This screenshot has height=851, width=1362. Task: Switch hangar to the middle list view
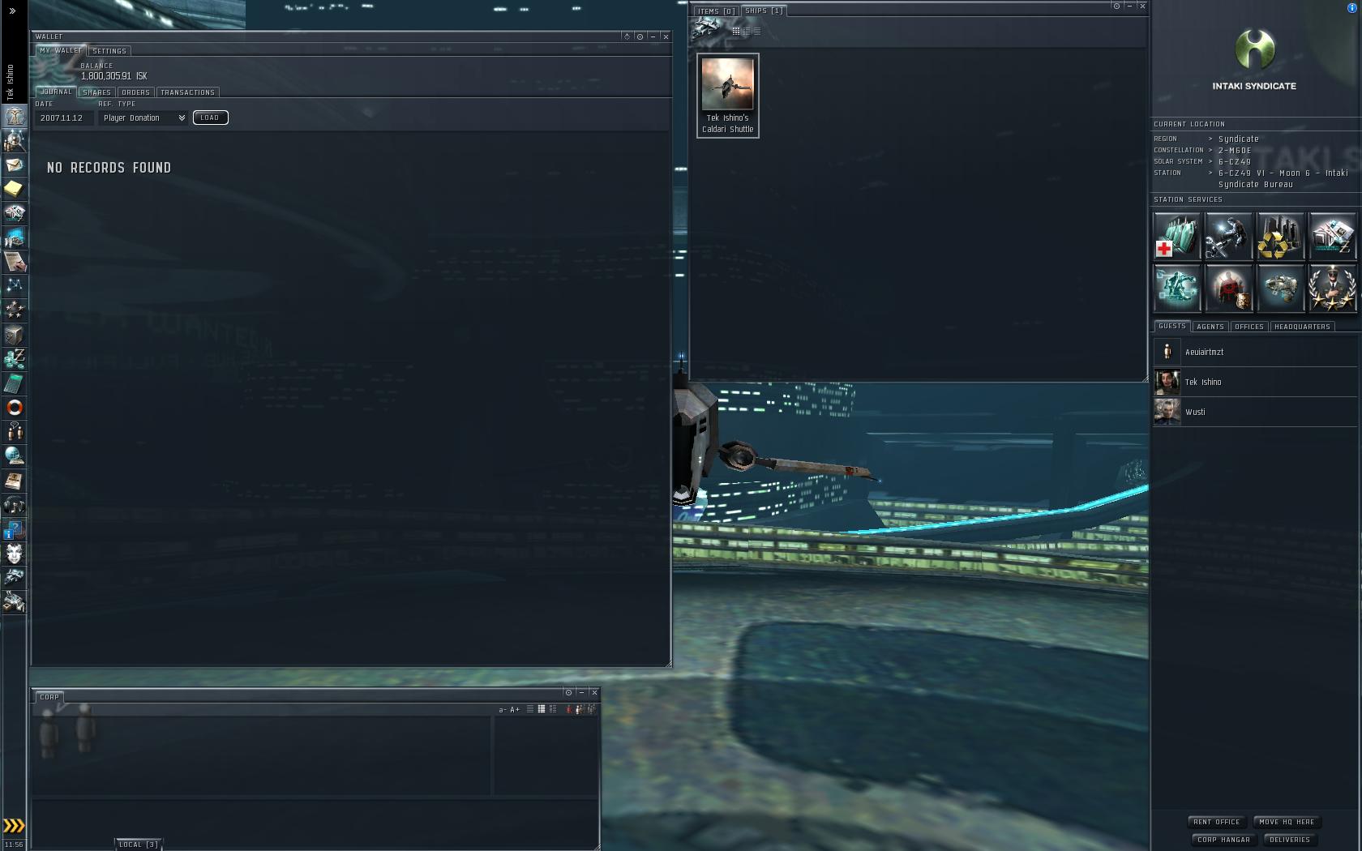[x=747, y=31]
